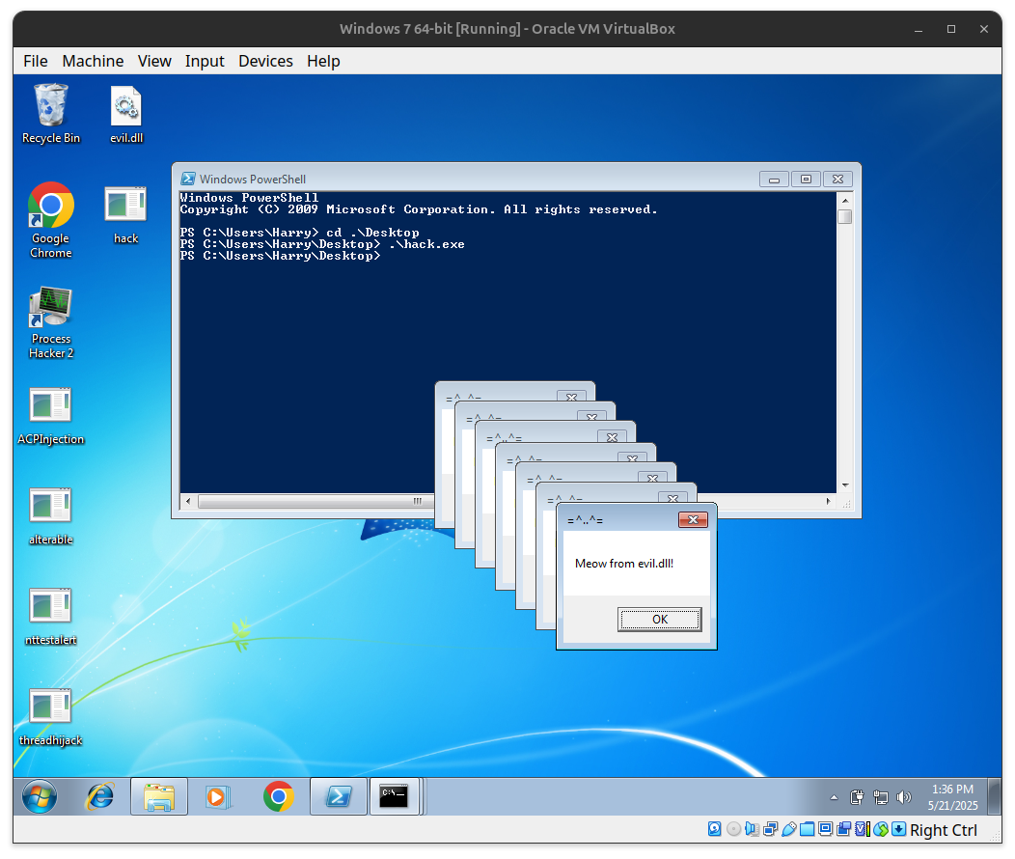Close the Windows PowerShell window
1015x859 pixels.
837,179
